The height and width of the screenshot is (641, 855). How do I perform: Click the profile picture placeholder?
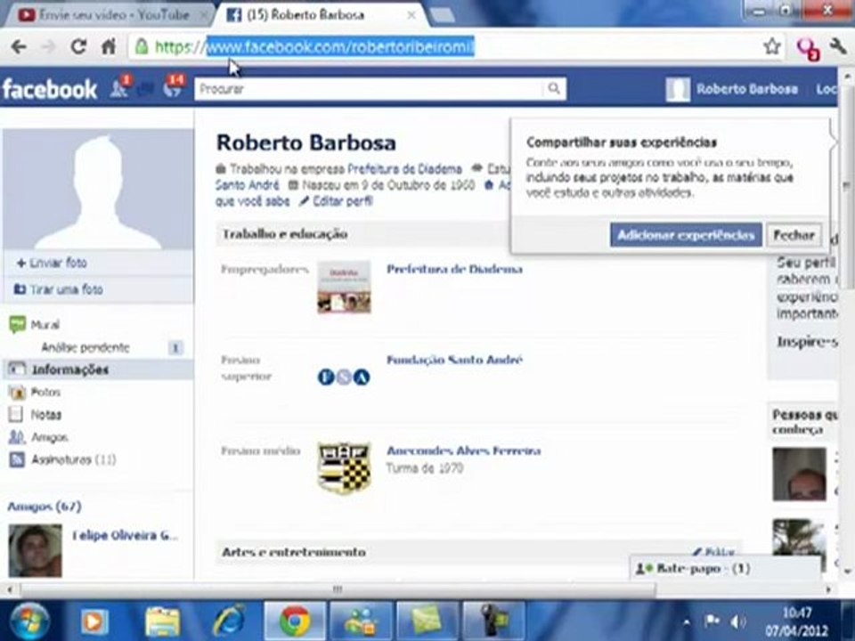98,190
